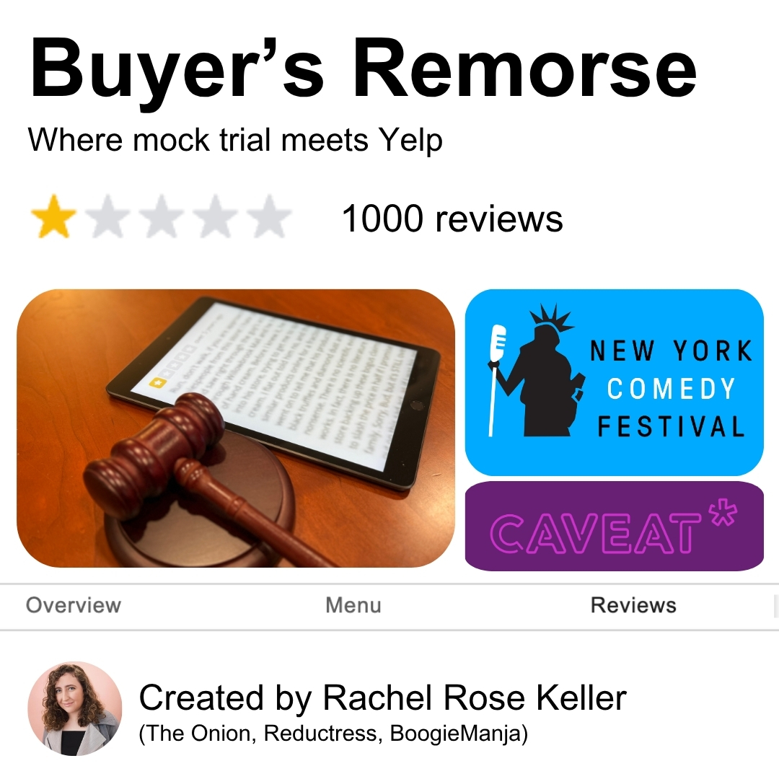This screenshot has width=779, height=779.
Task: Click the tagline Where mock trial meets Yelp
Action: (235, 140)
